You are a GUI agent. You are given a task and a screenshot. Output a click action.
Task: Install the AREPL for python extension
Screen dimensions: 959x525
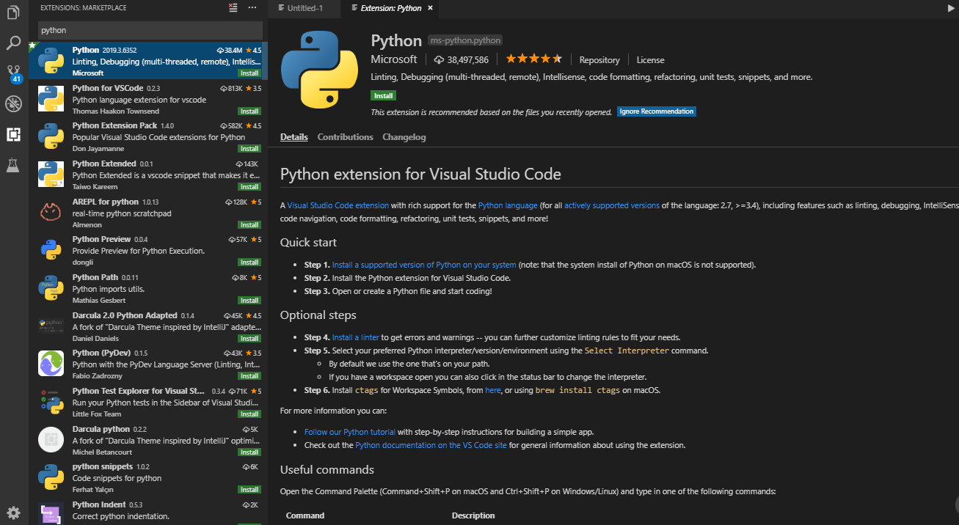point(249,224)
